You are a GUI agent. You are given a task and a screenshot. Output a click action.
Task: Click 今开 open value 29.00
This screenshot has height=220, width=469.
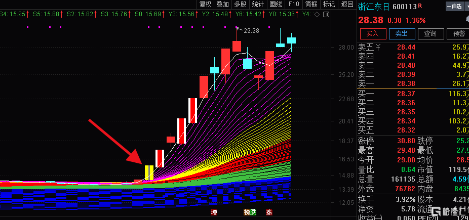(406, 160)
